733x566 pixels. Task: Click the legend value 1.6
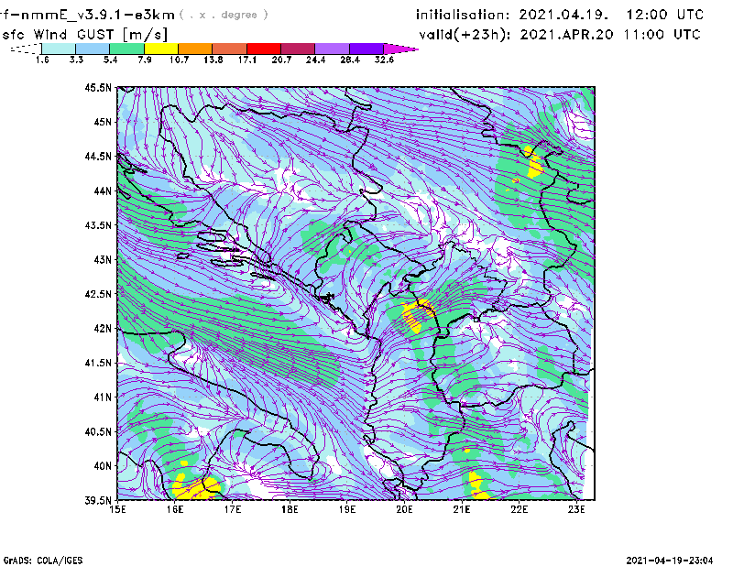[x=42, y=60]
